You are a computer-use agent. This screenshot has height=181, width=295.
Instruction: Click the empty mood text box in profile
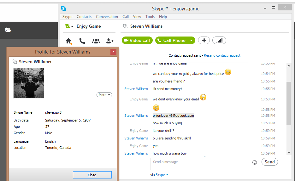[80, 78]
